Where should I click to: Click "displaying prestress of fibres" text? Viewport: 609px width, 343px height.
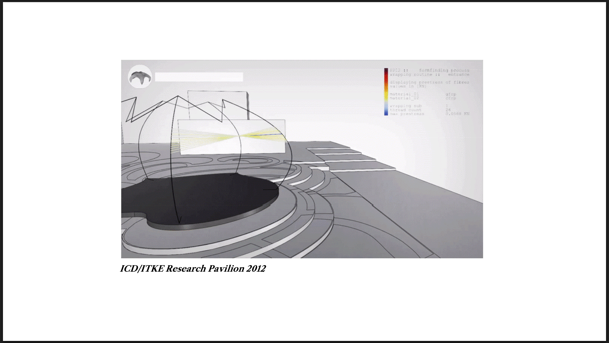tap(429, 82)
